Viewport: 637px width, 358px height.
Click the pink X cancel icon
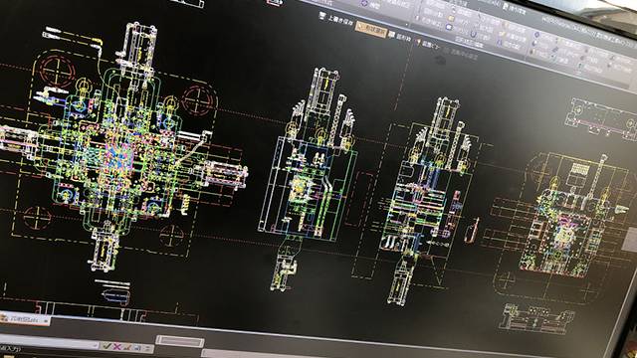click(117, 347)
